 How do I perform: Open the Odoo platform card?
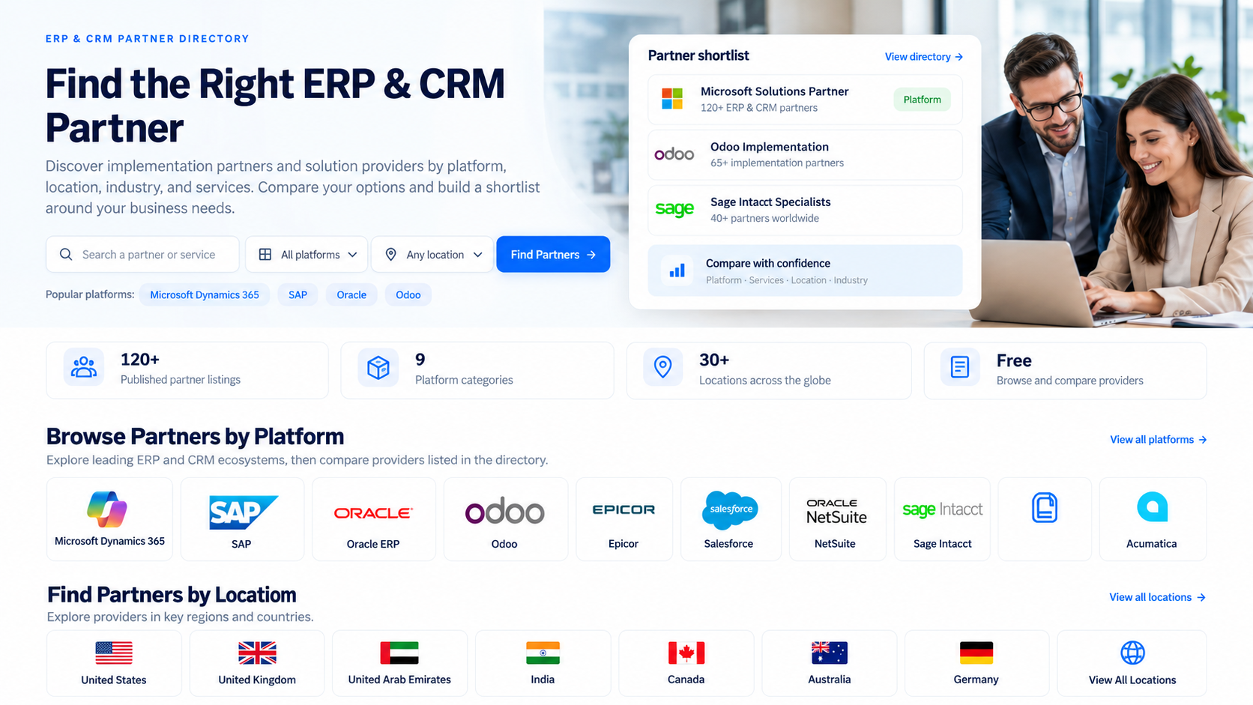point(505,519)
